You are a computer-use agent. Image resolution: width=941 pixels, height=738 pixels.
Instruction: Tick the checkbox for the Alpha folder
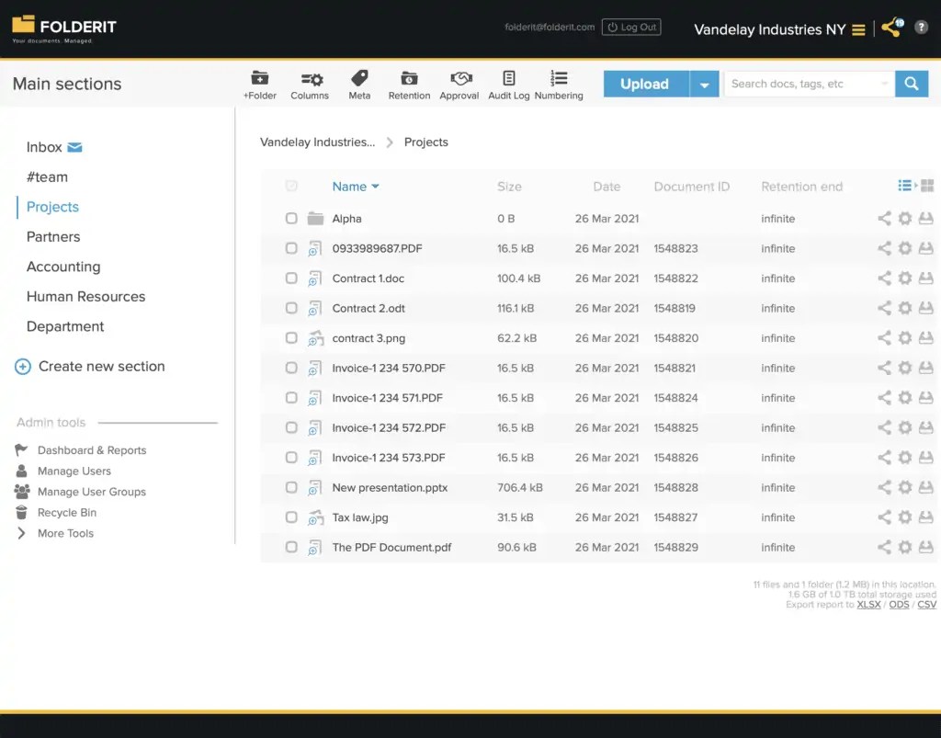coord(291,219)
